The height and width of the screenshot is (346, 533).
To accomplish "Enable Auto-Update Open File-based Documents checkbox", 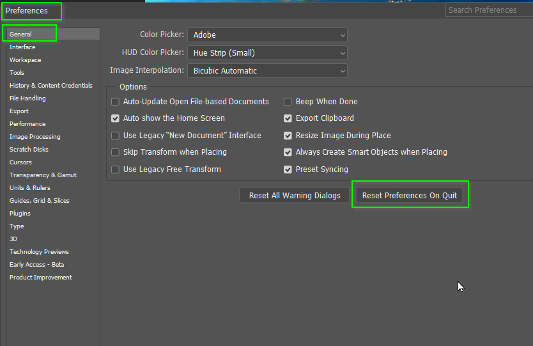I will coord(116,102).
